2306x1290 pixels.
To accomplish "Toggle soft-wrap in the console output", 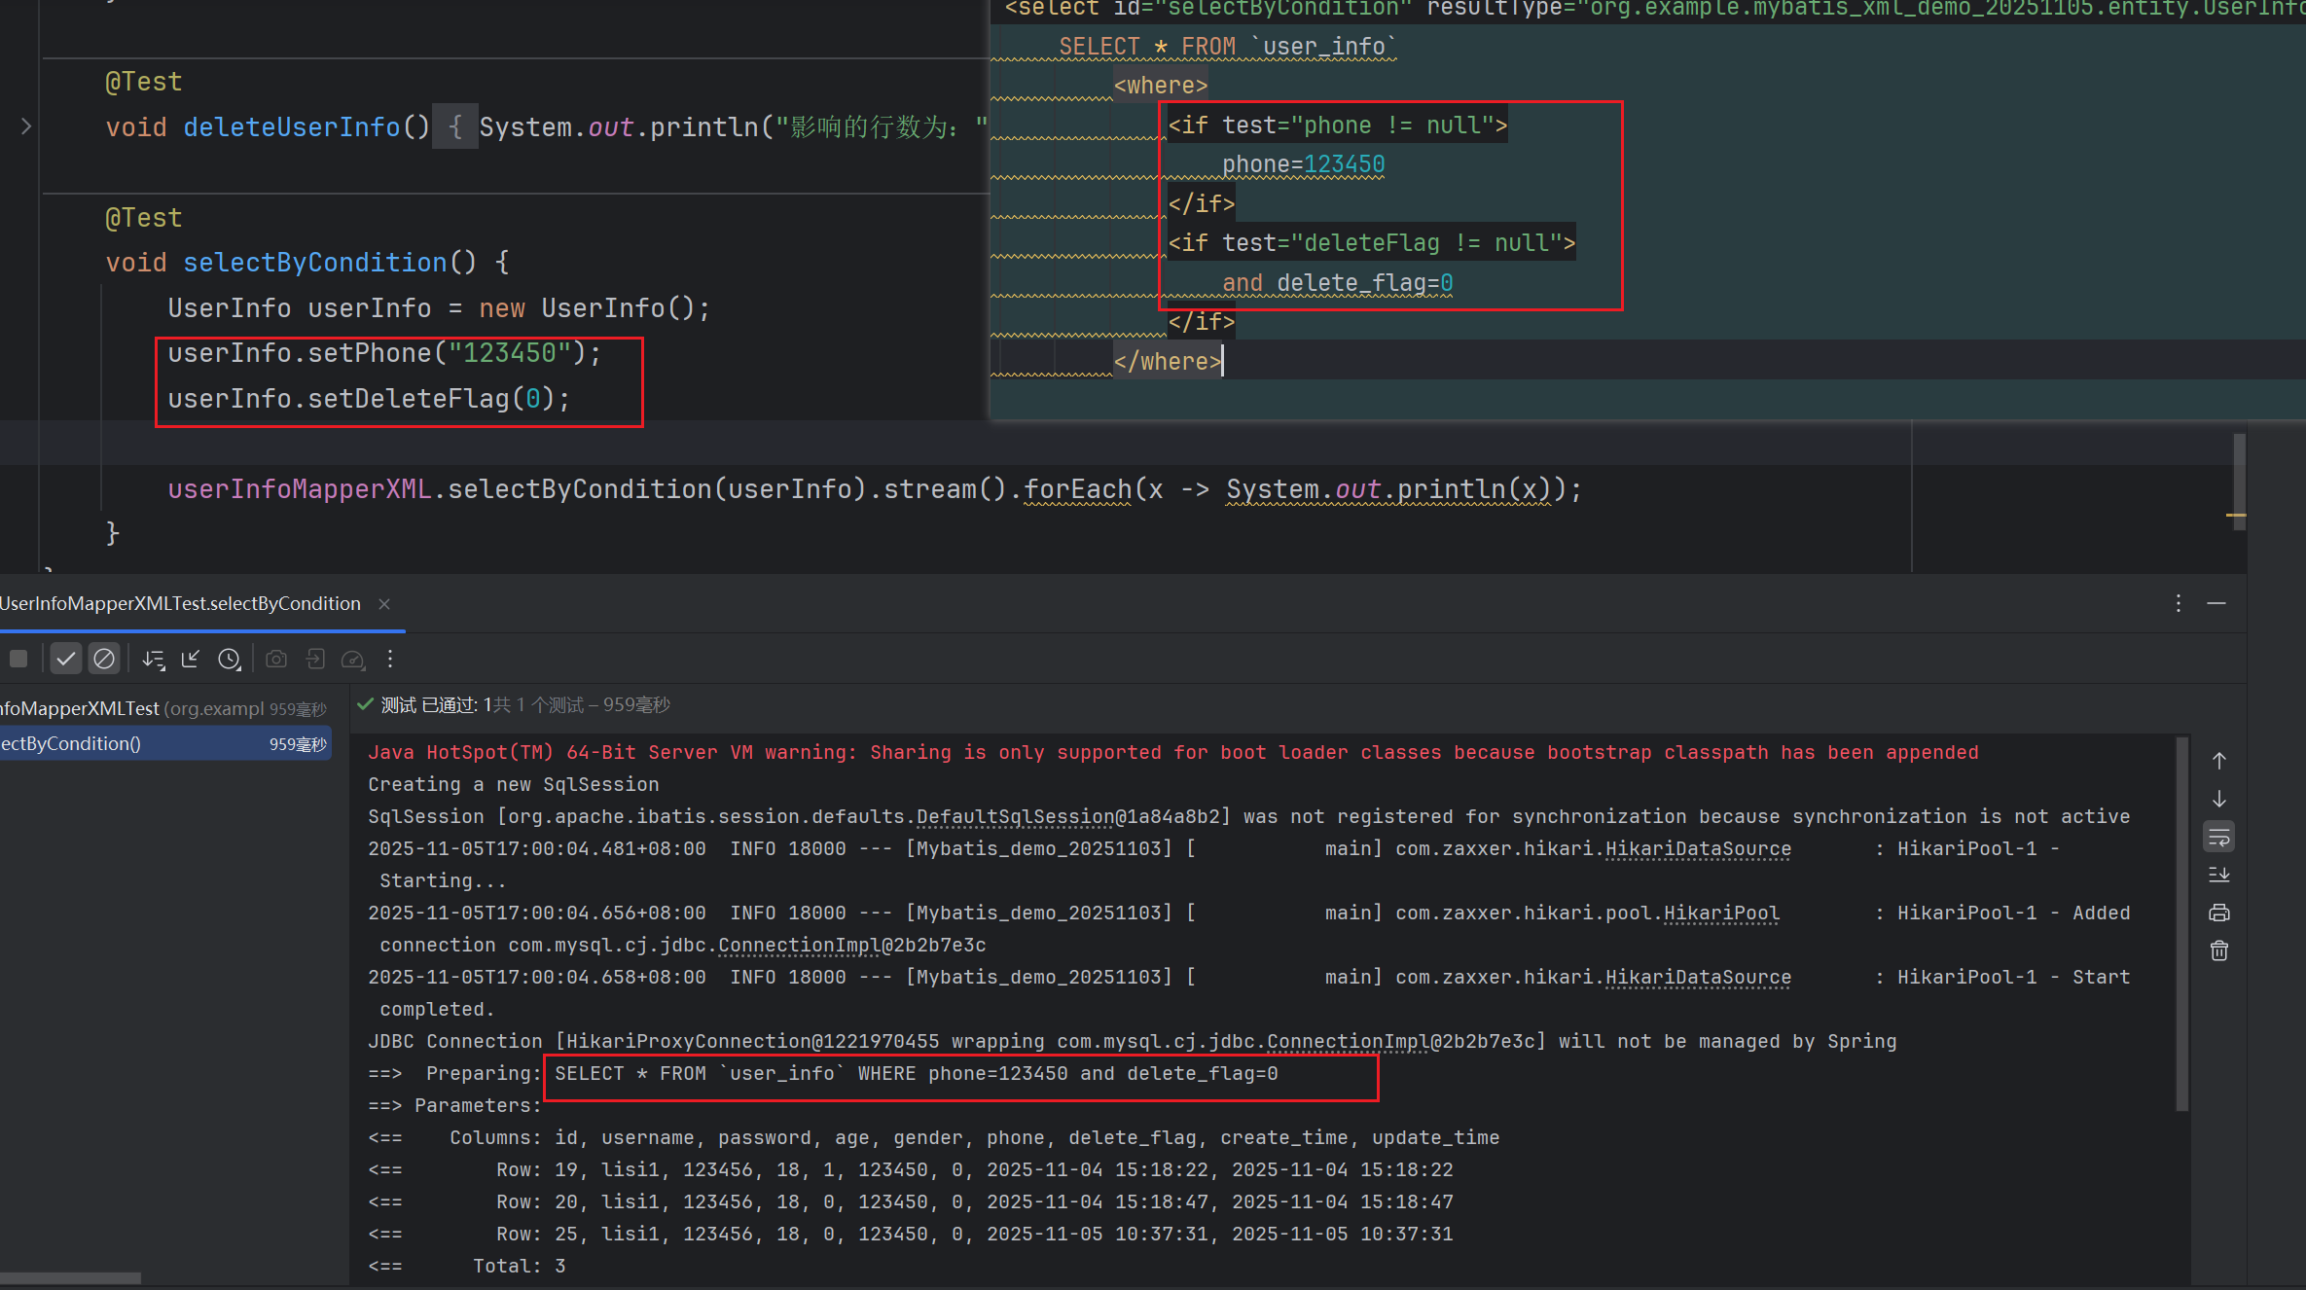I will pos(2218,837).
